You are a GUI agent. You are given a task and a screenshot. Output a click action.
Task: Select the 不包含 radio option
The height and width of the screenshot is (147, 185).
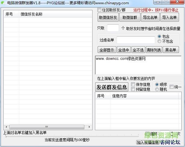pos(159,41)
